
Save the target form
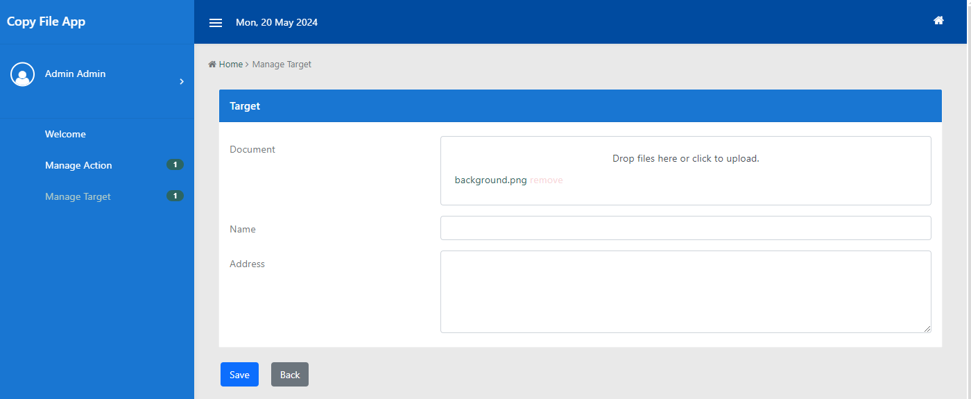[x=239, y=375]
